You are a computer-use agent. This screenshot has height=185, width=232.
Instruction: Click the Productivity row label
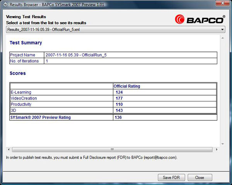[x=21, y=104]
